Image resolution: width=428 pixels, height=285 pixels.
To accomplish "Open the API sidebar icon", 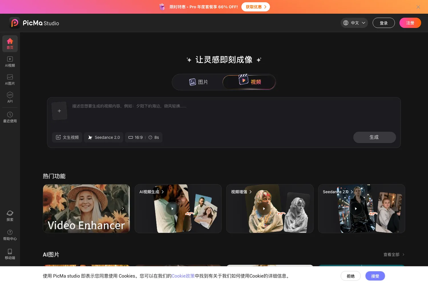I will (10, 97).
